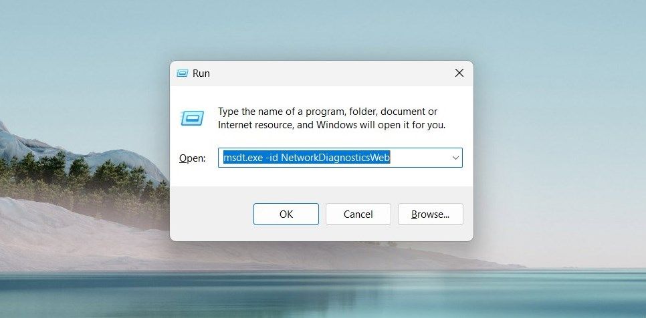Click the large Run icon beside the description
The image size is (646, 318).
coord(192,118)
